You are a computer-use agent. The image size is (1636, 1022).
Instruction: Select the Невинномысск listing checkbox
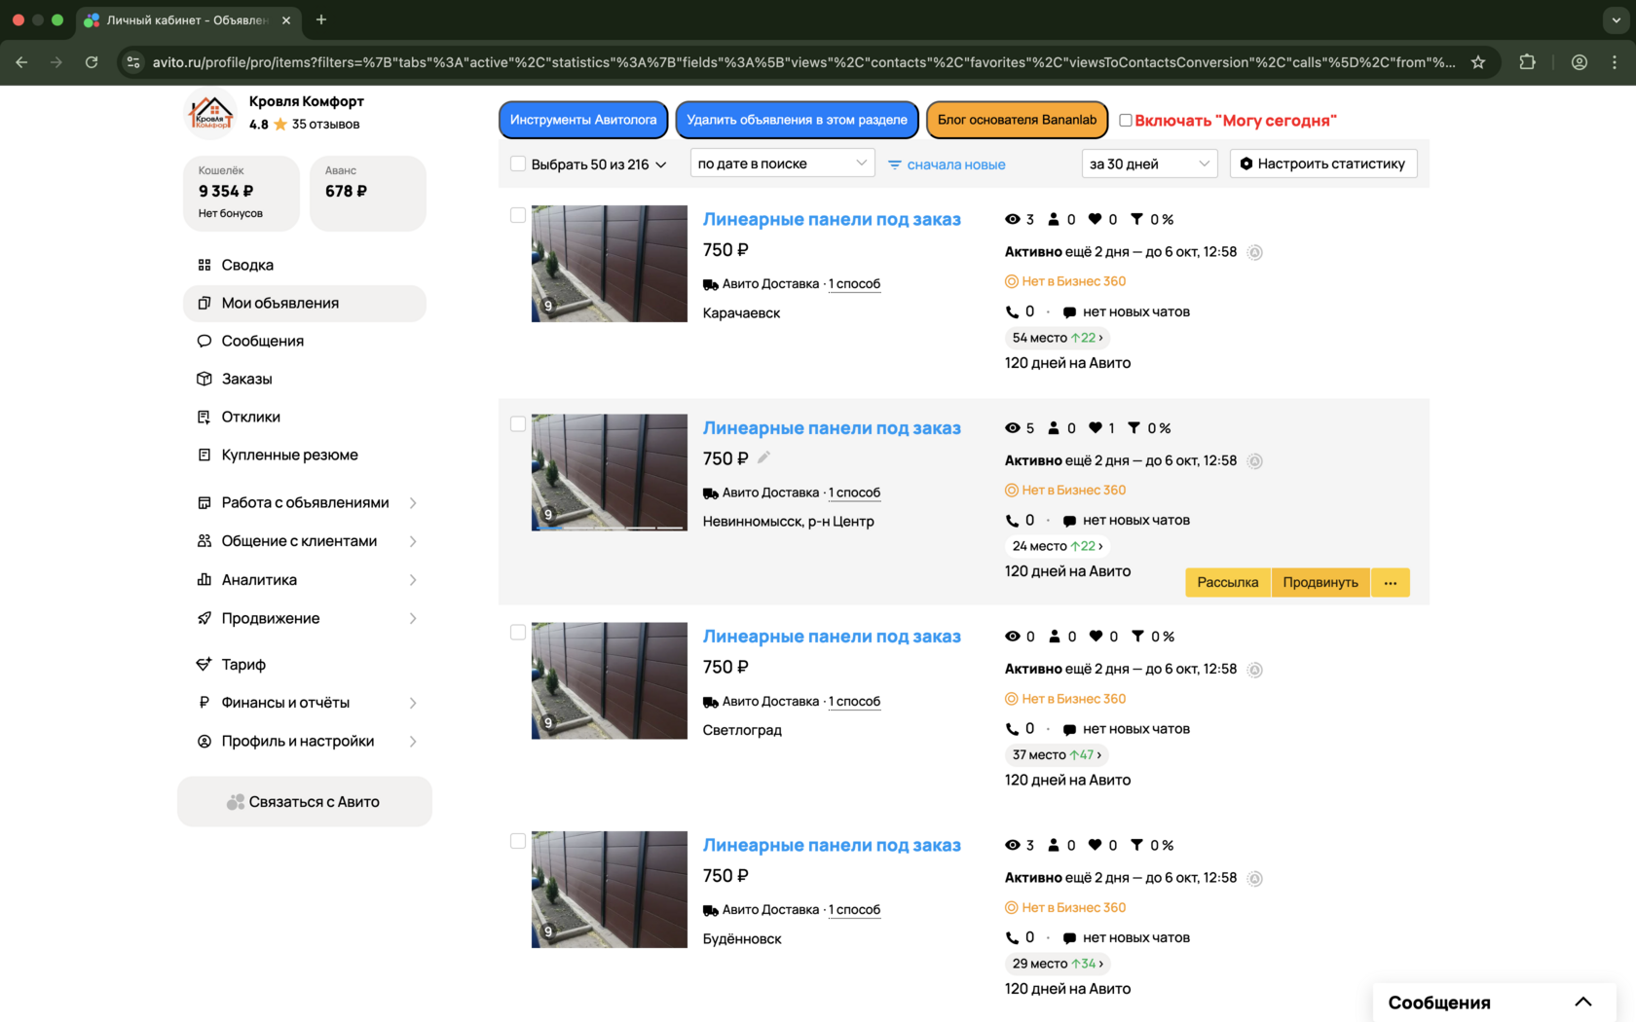click(518, 423)
